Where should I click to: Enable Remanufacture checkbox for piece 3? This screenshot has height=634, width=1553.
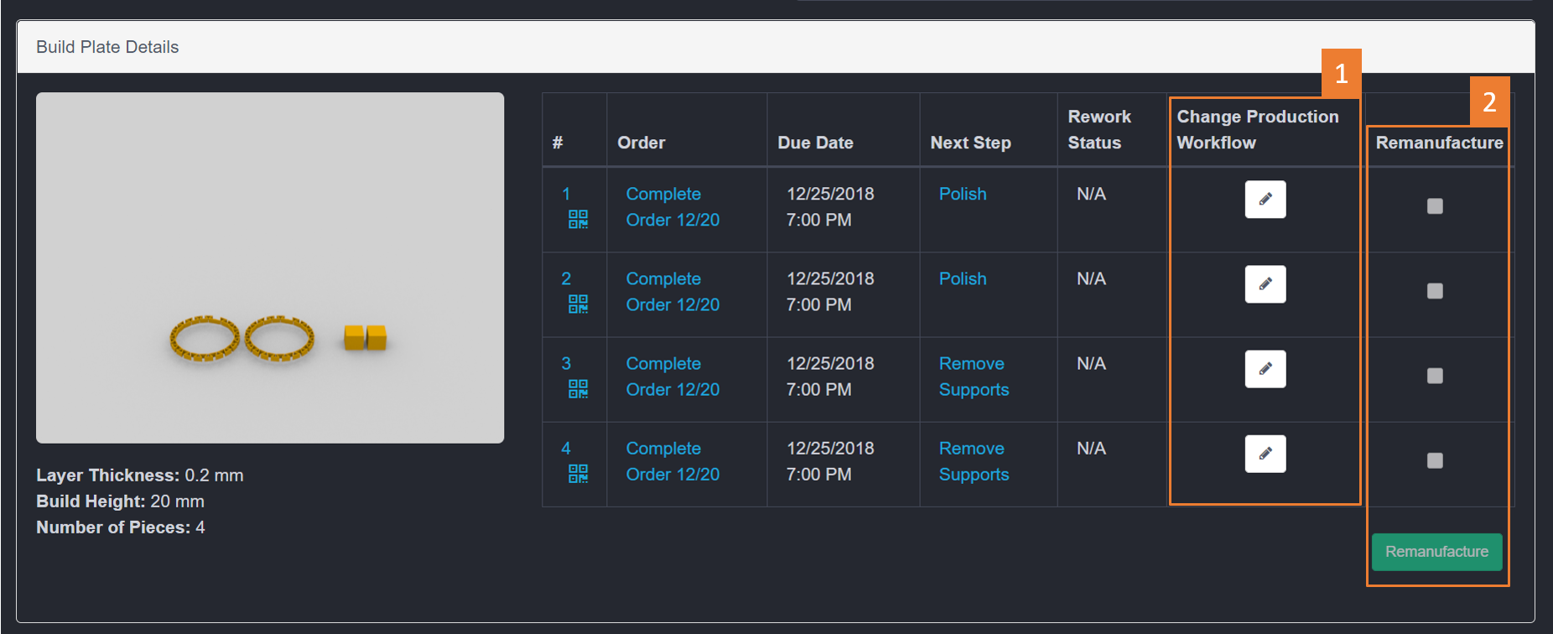[1435, 376]
